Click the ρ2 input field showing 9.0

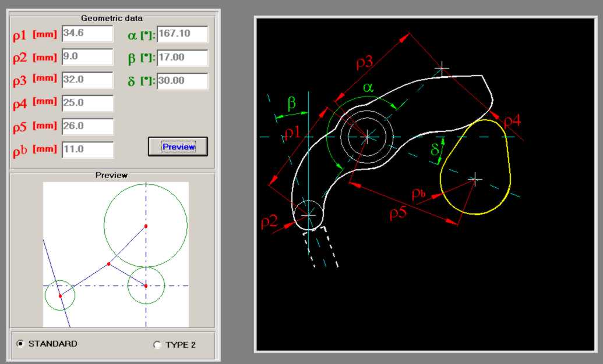coord(87,57)
